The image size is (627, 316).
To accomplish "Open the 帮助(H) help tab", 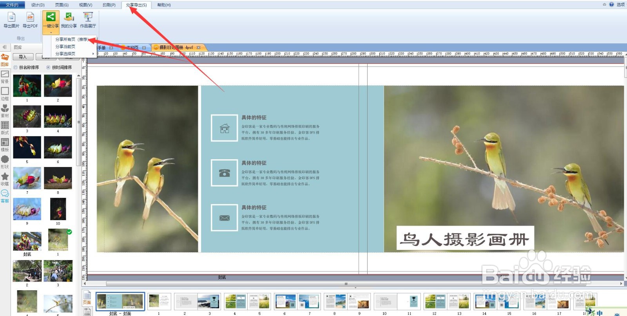I will pos(164,5).
